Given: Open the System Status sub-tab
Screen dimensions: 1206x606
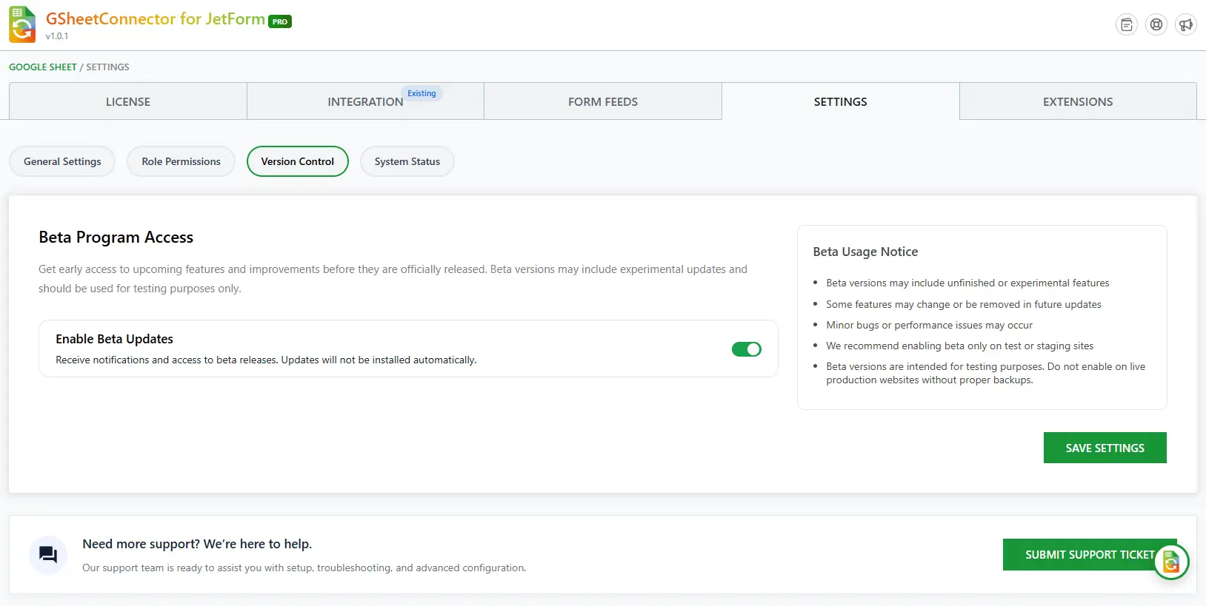Looking at the screenshot, I should (407, 161).
